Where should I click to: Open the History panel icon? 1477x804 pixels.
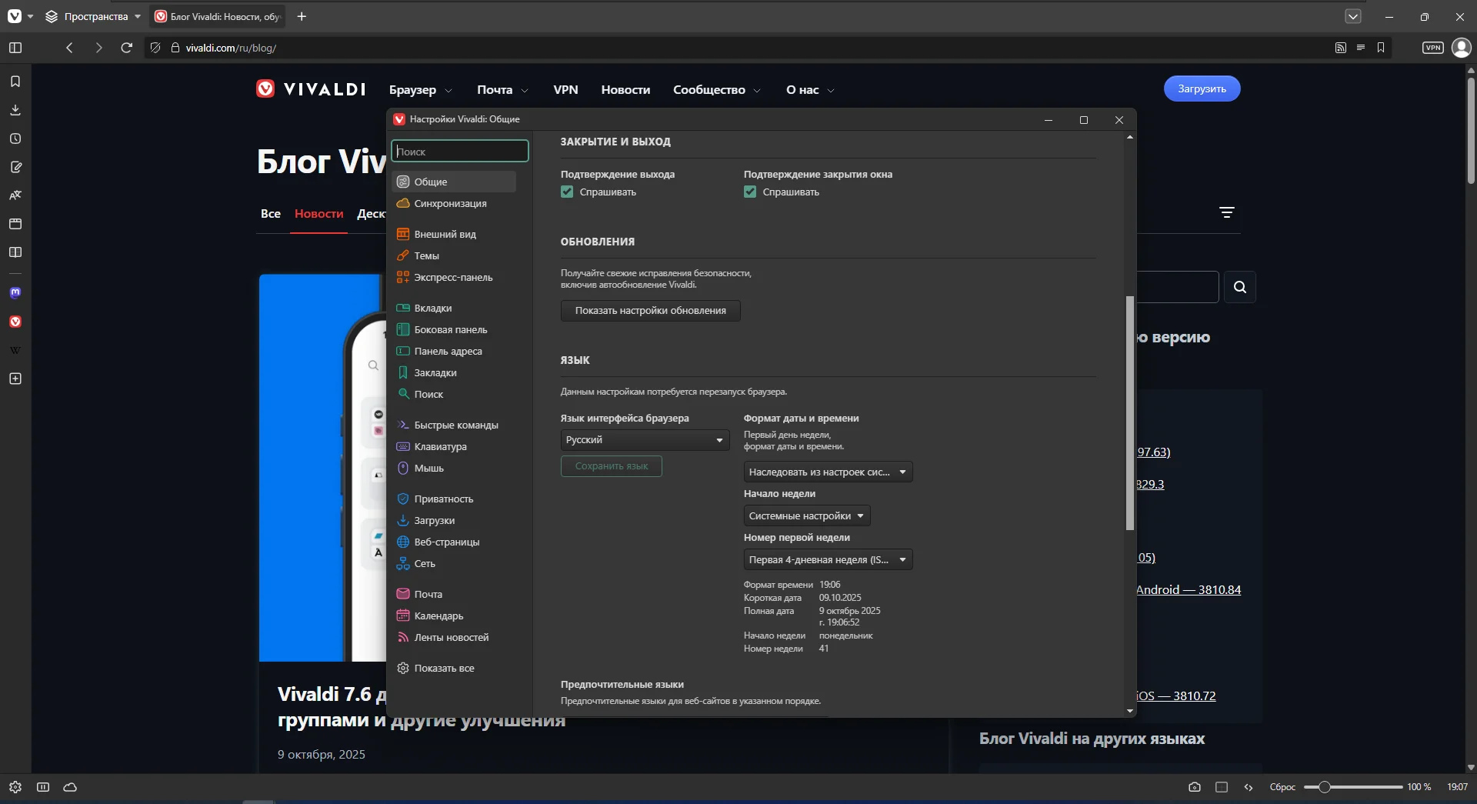coord(15,138)
